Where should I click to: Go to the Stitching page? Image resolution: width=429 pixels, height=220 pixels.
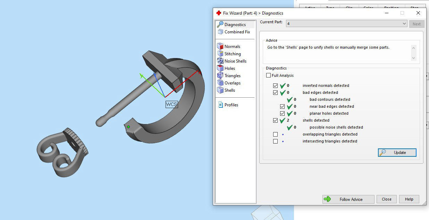tap(229, 54)
